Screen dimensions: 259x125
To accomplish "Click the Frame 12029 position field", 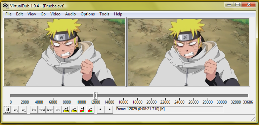I will coord(169,109).
